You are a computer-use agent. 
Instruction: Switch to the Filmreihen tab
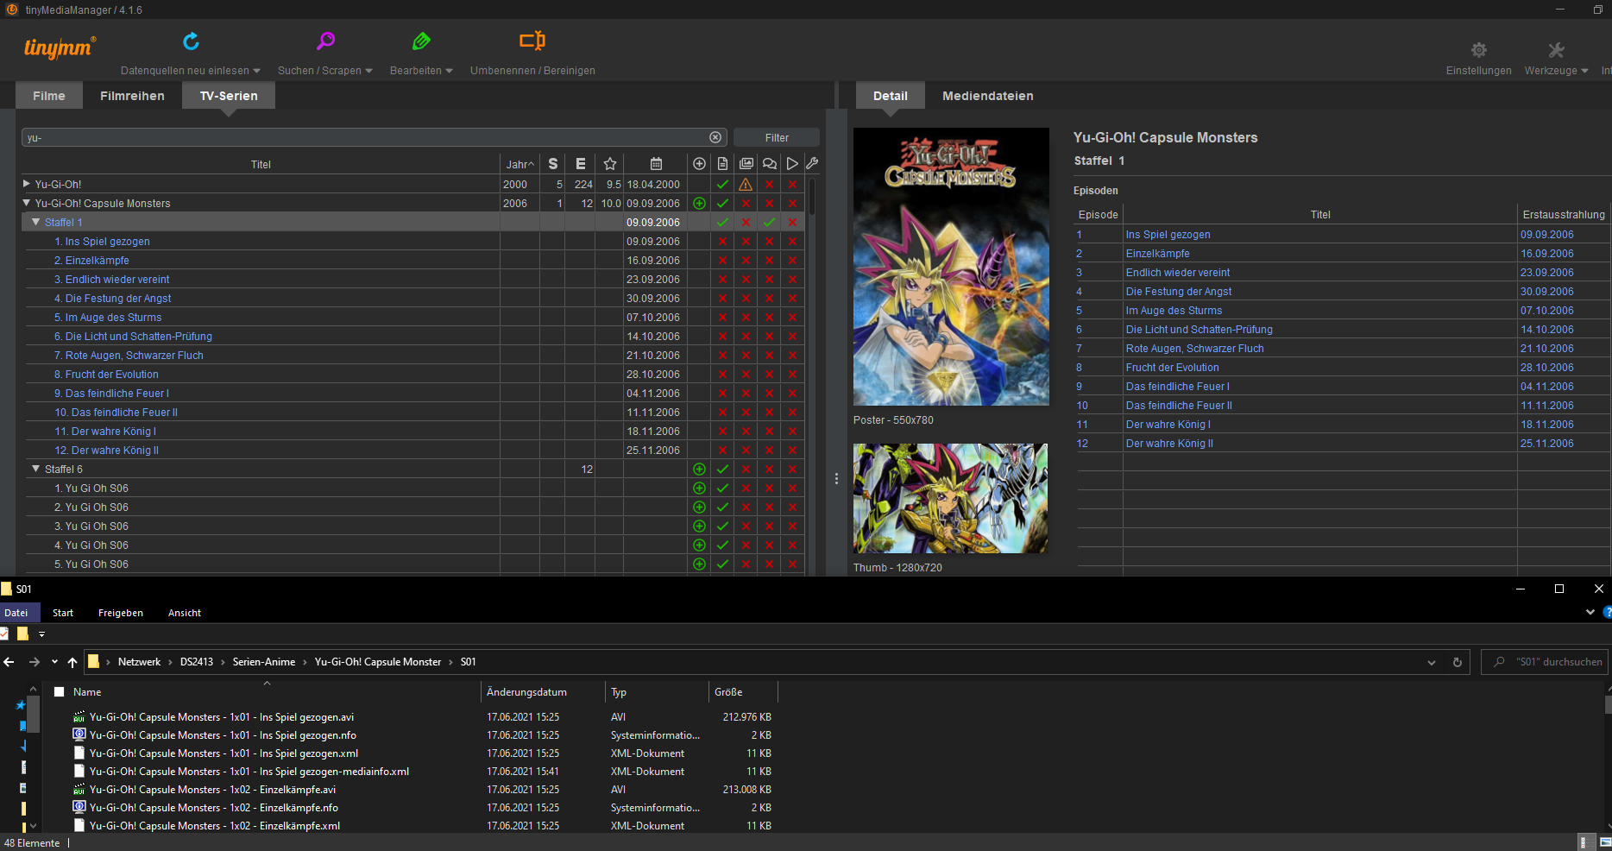click(x=132, y=96)
